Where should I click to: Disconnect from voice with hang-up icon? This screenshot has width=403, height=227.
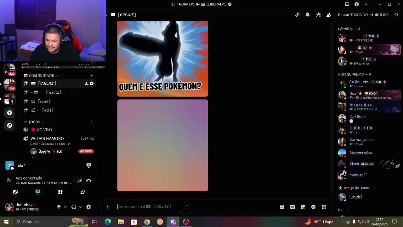(88, 181)
